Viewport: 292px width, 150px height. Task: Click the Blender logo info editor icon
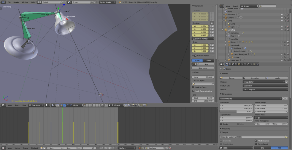[3, 2]
